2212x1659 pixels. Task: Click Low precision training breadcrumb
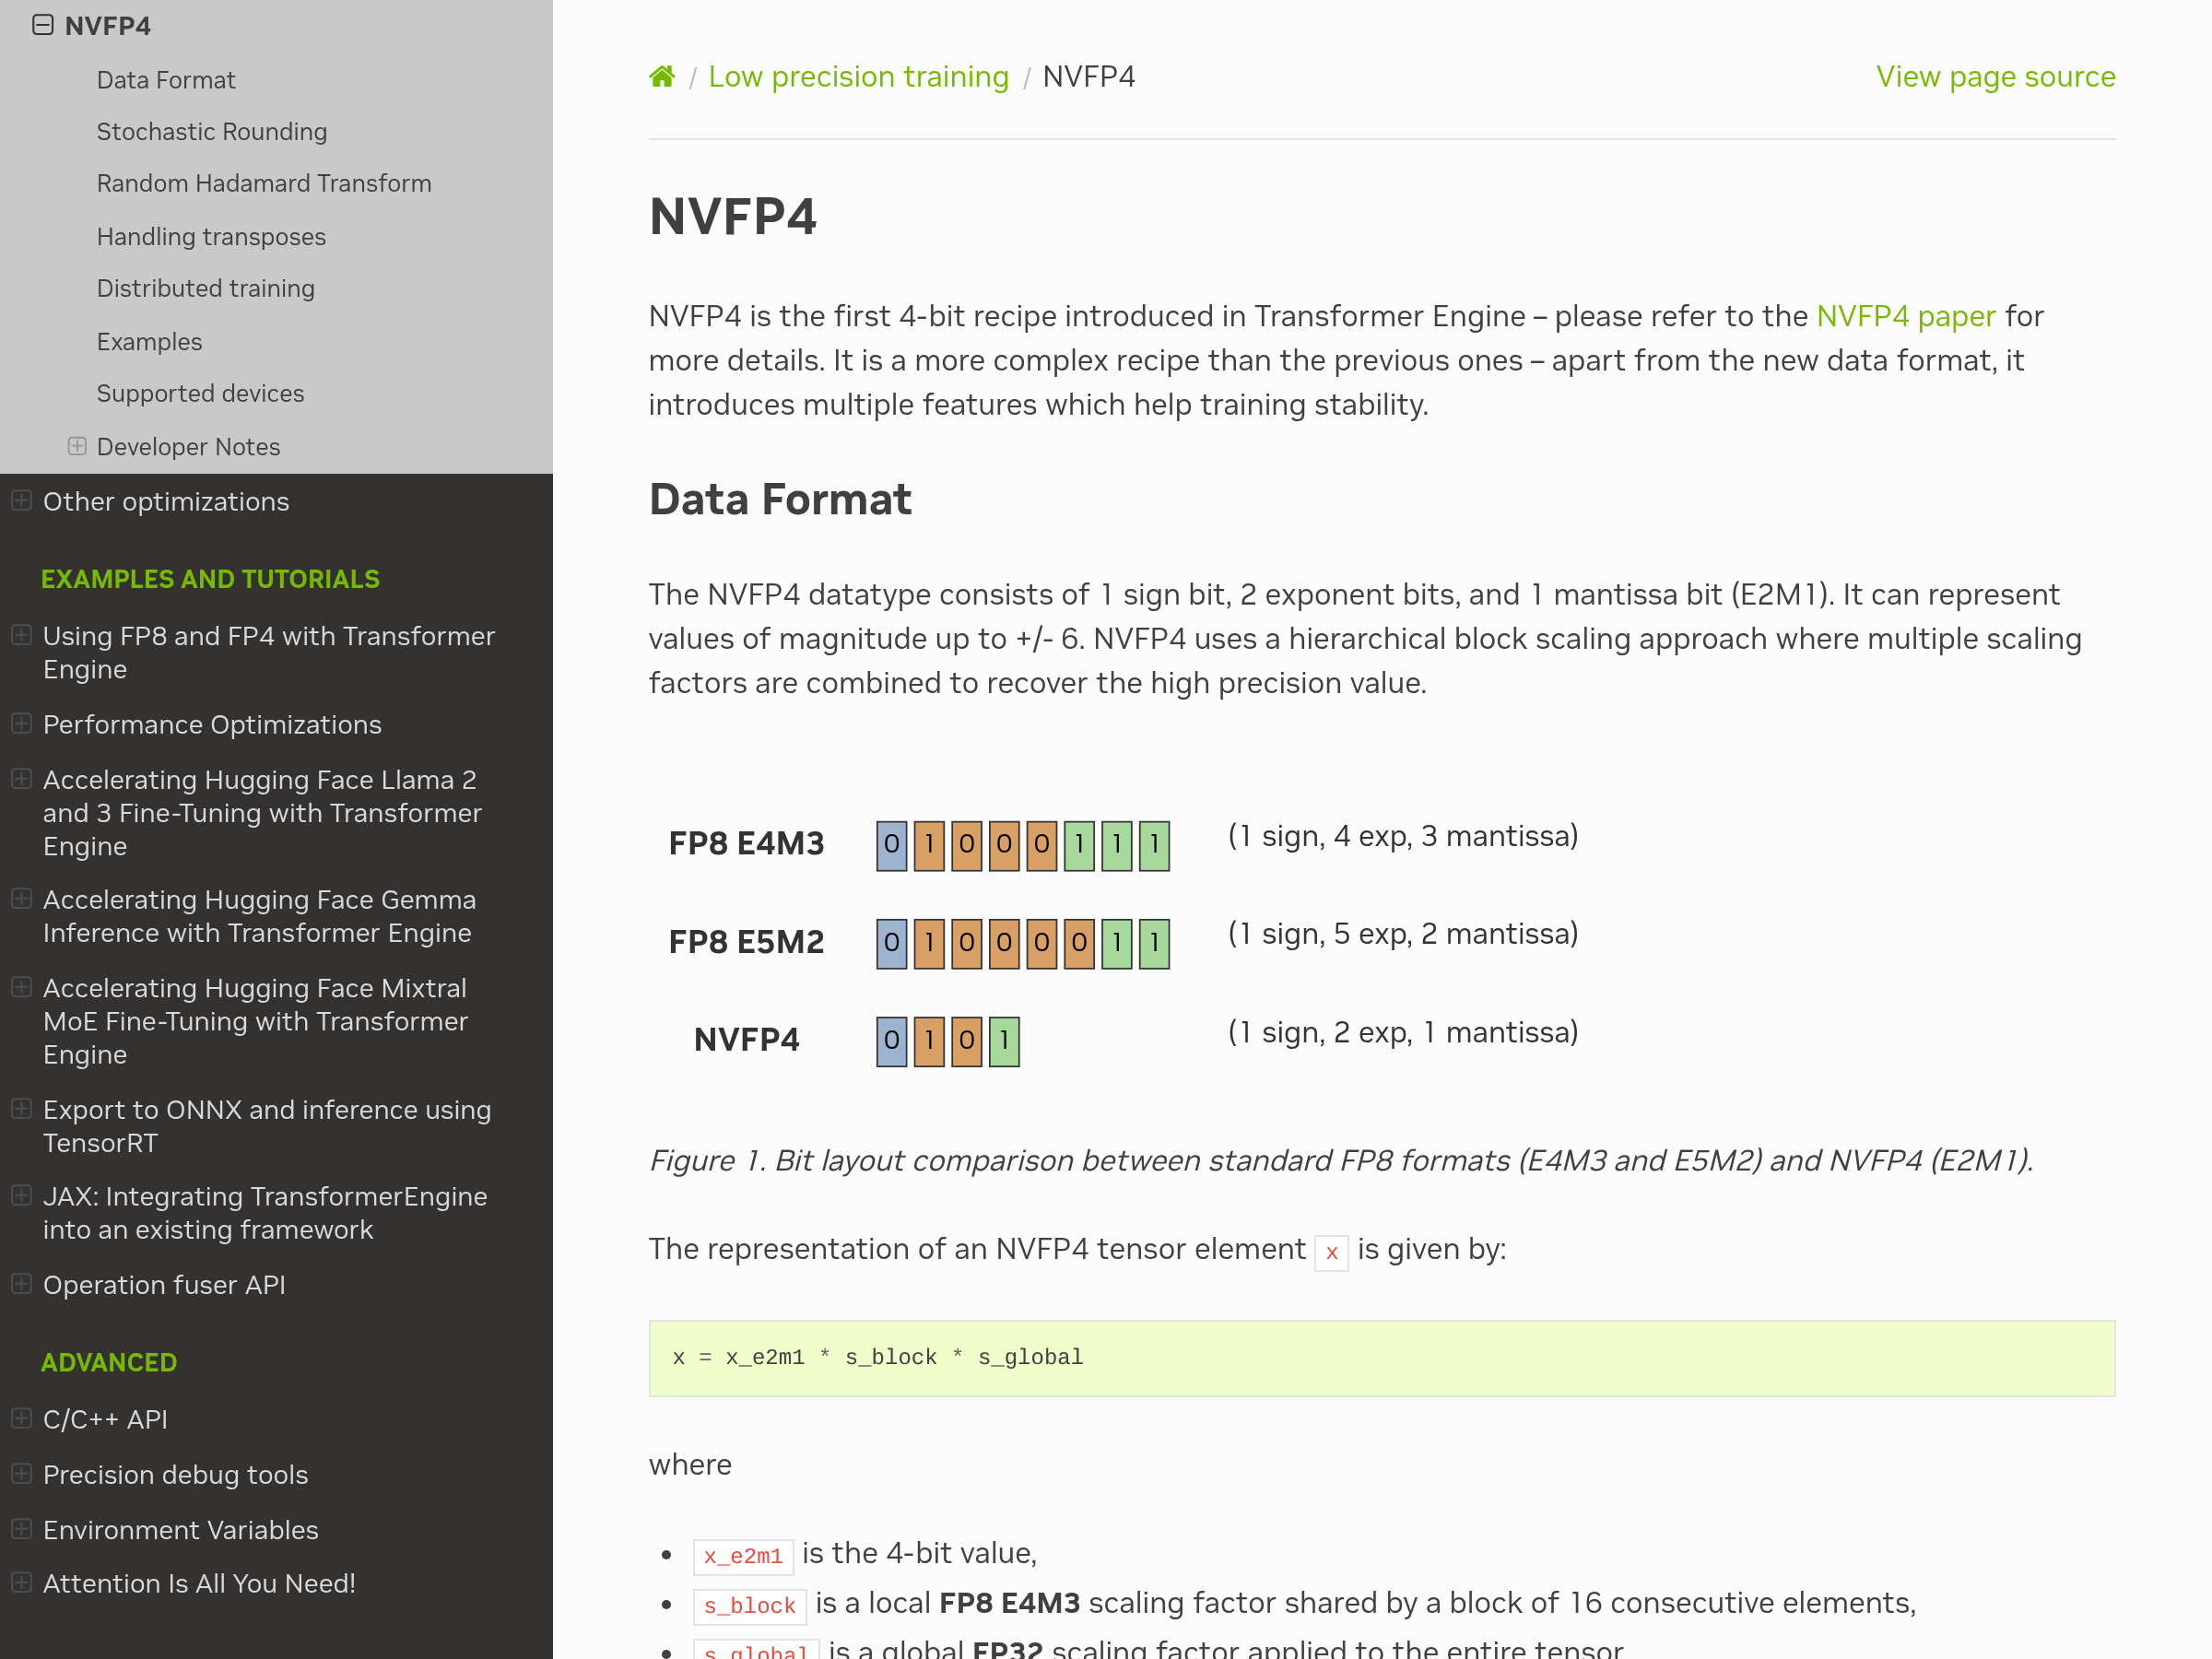858,77
